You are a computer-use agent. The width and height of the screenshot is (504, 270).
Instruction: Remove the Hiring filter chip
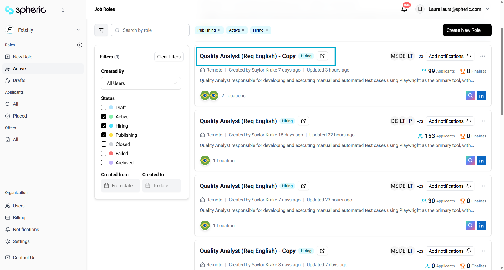[x=267, y=30]
